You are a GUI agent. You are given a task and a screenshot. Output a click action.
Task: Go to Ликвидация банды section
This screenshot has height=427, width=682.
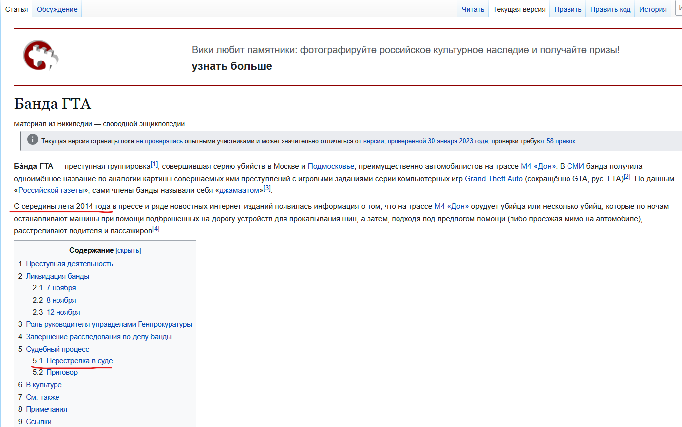[x=57, y=276]
